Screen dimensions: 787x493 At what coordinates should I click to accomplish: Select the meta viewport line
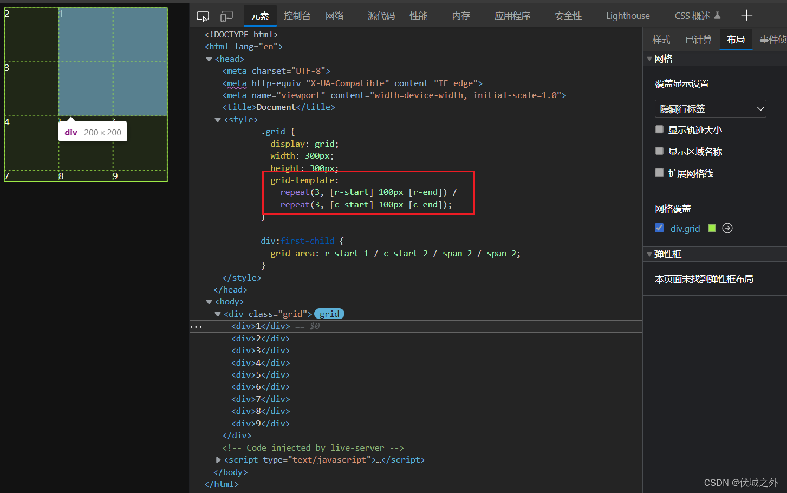click(x=394, y=95)
